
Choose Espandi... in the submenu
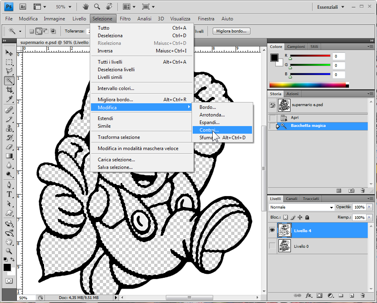222,122
